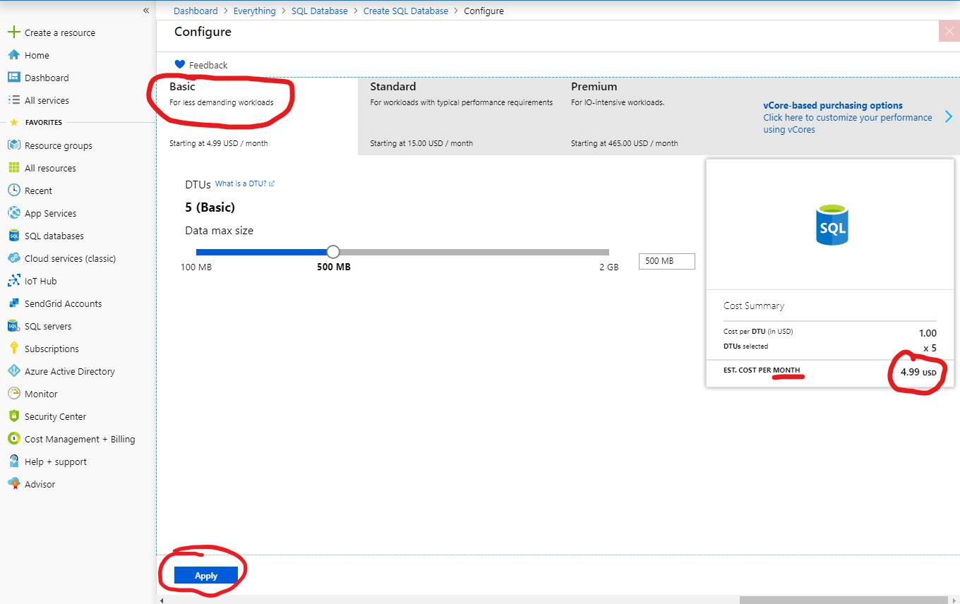
Task: Click the SendGrid Accounts icon
Action: click(x=13, y=303)
